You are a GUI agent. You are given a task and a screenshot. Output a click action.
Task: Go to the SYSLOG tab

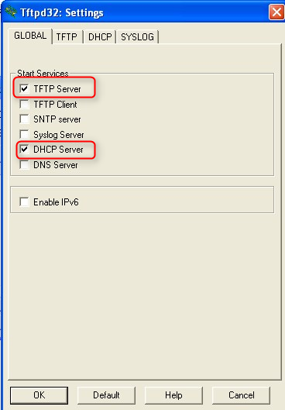pyautogui.click(x=137, y=37)
